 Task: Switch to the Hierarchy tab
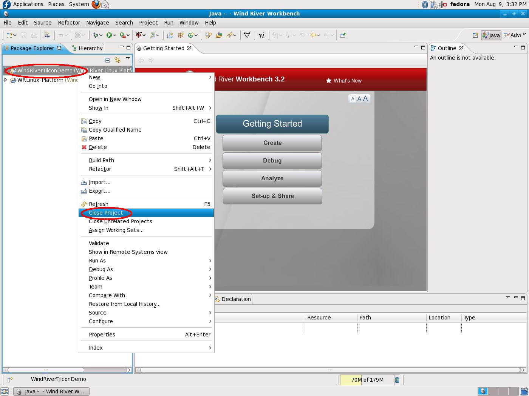[x=87, y=48]
